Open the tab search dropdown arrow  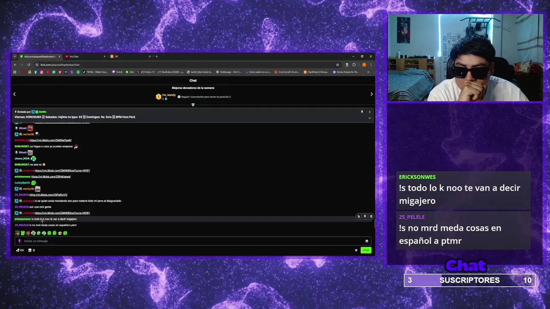point(15,56)
